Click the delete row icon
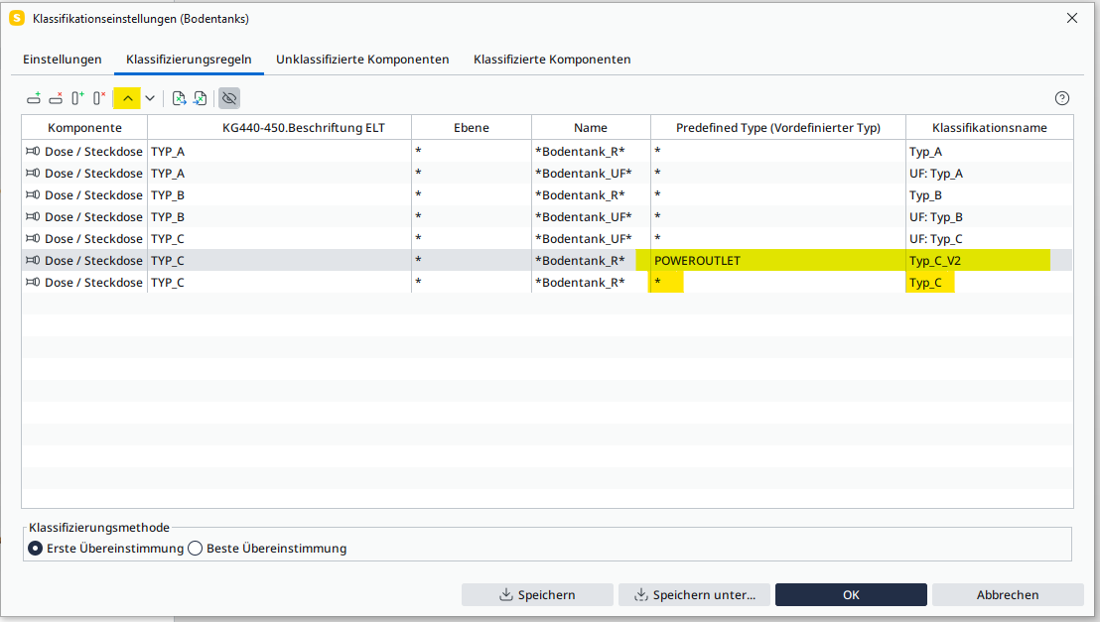The width and height of the screenshot is (1100, 622). [x=56, y=98]
